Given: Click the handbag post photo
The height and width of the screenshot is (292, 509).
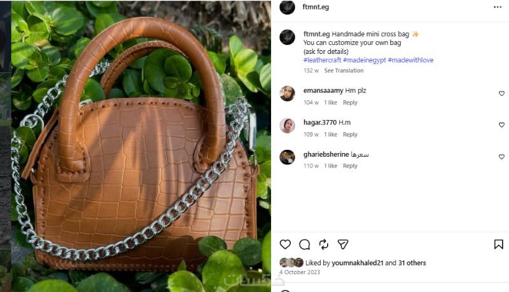Looking at the screenshot, I should pyautogui.click(x=136, y=146).
